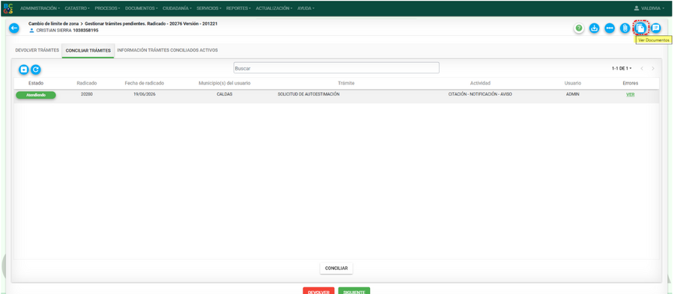Click the Actividad column header

[480, 83]
